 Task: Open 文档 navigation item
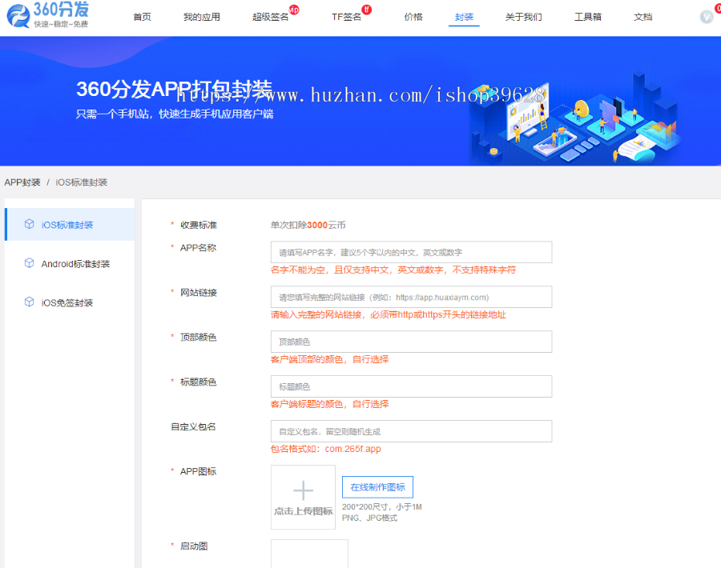(x=642, y=17)
